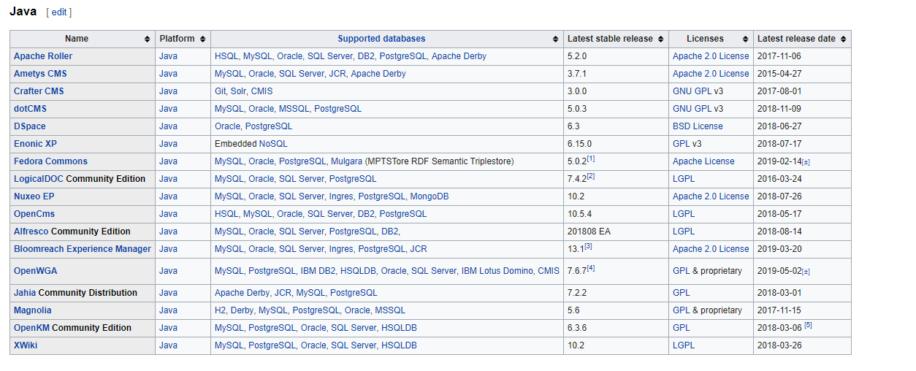
Task: Open footnote [2] after version 7.4.2
Action: click(591, 176)
